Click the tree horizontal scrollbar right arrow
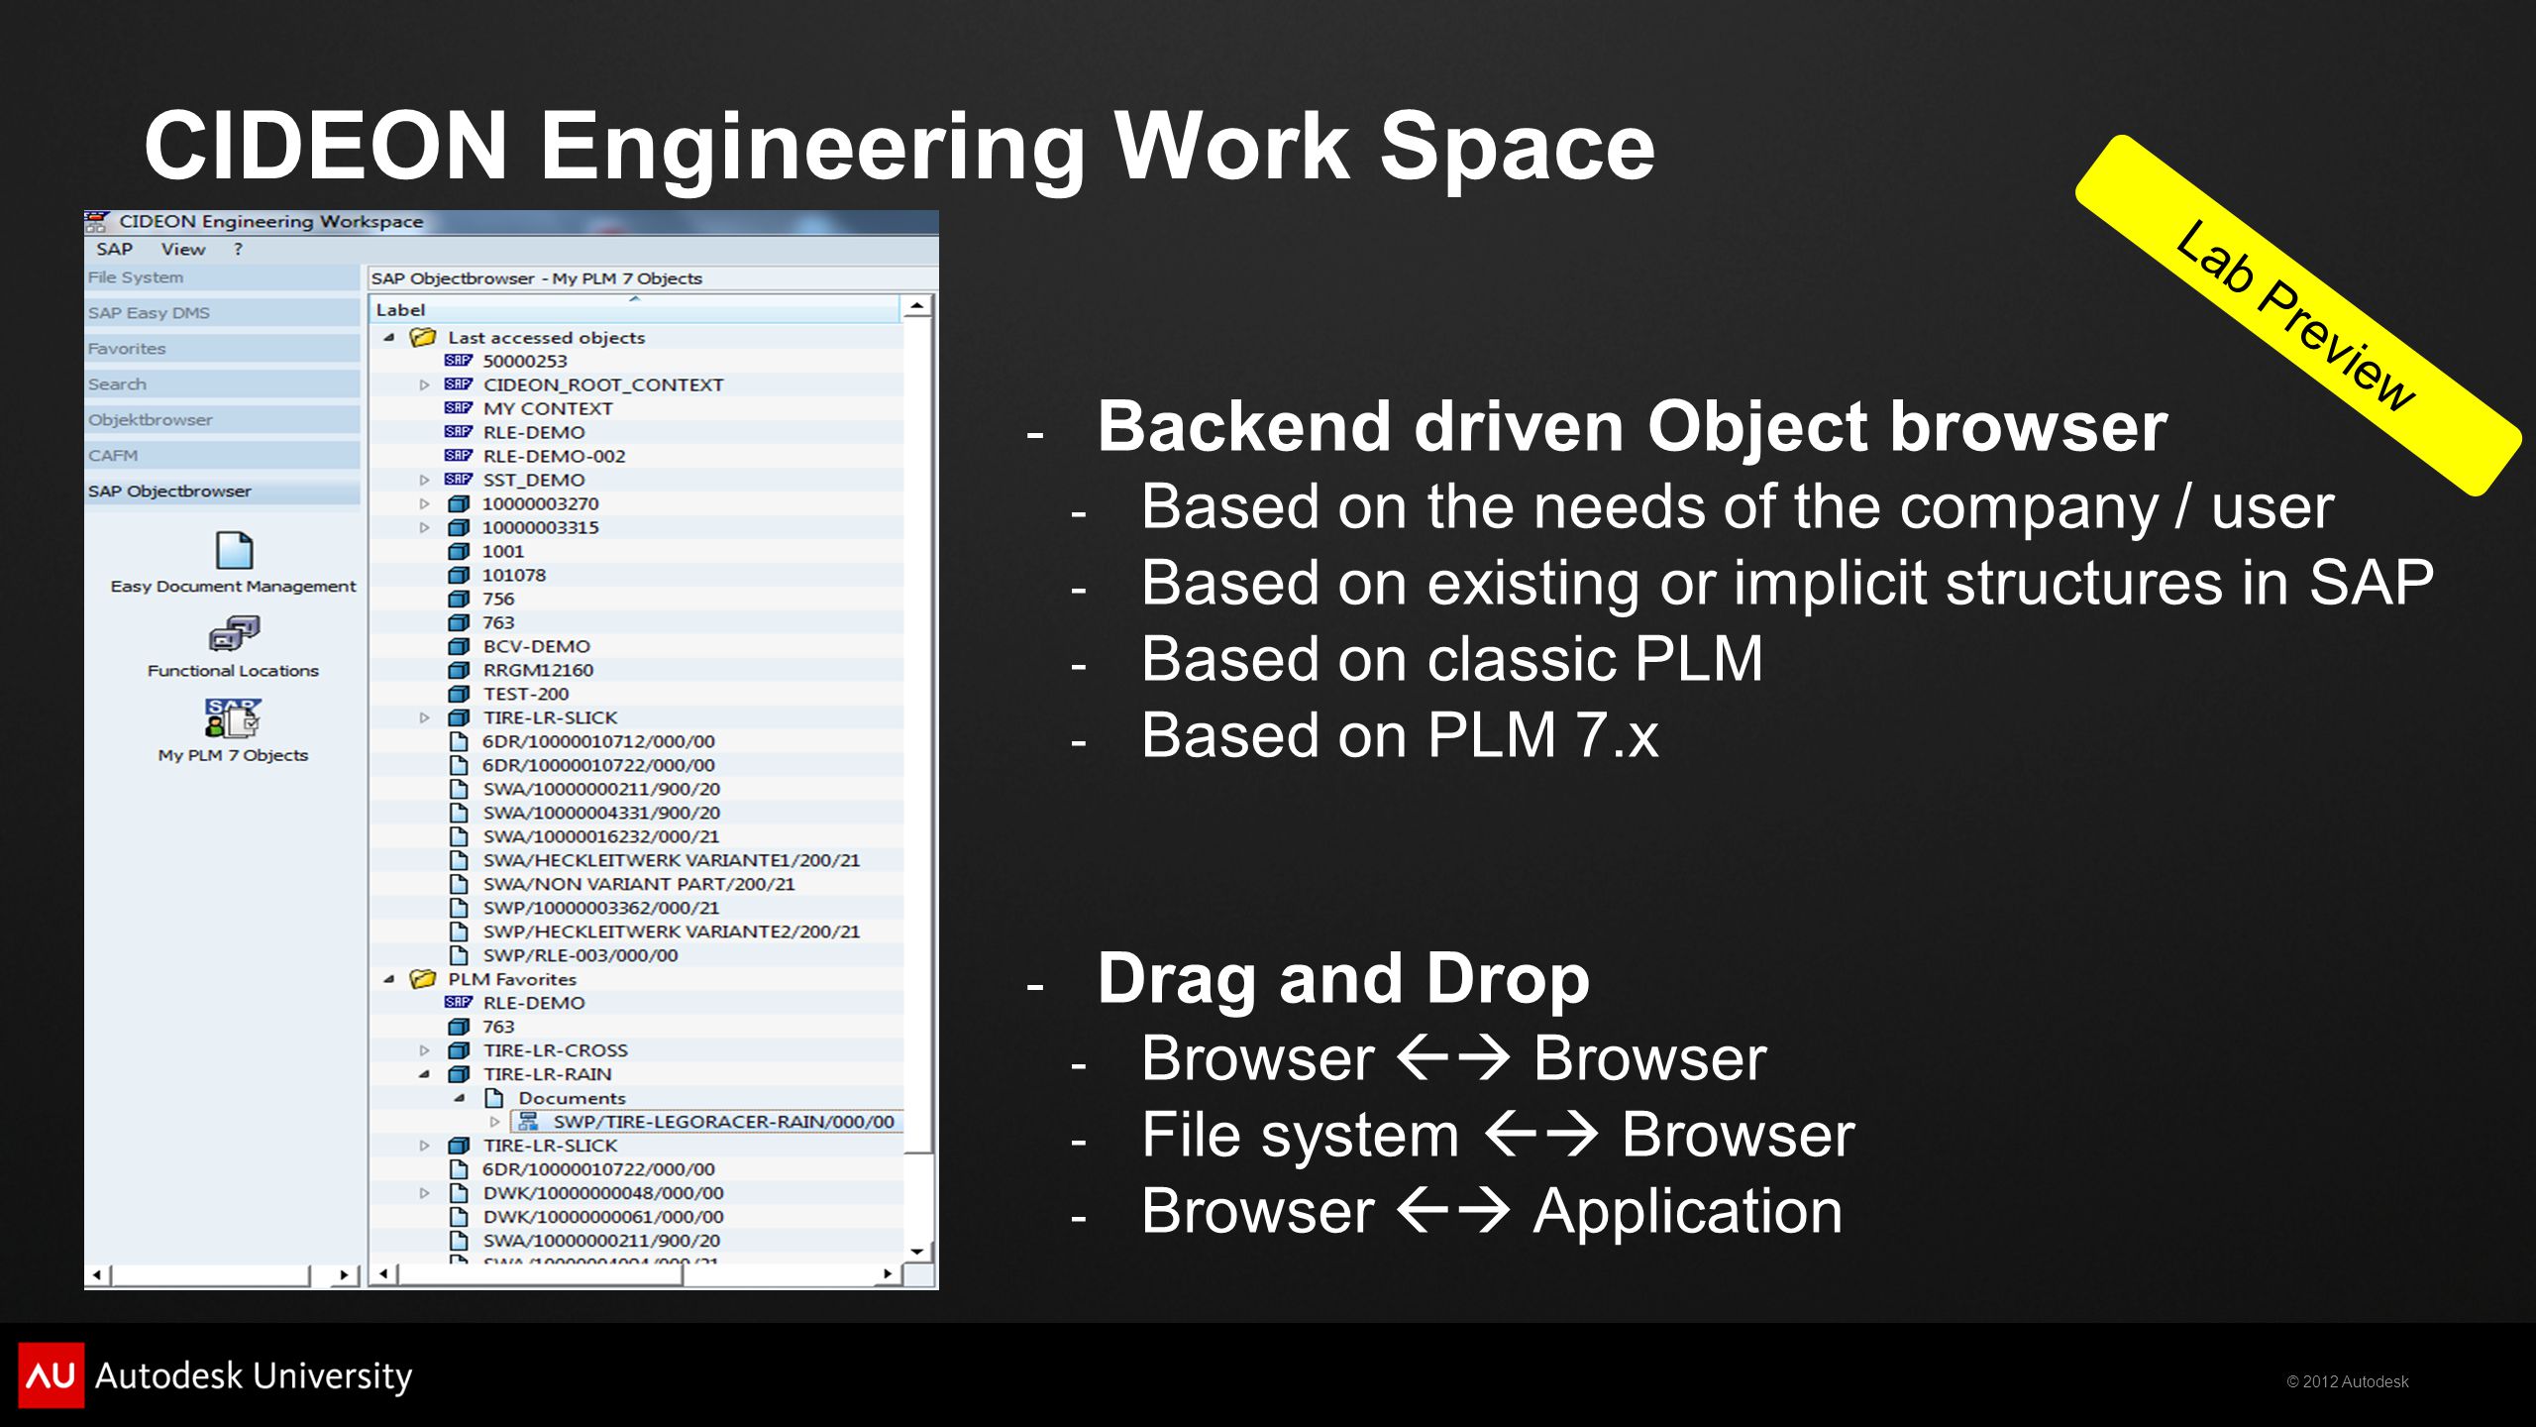 coord(888,1274)
